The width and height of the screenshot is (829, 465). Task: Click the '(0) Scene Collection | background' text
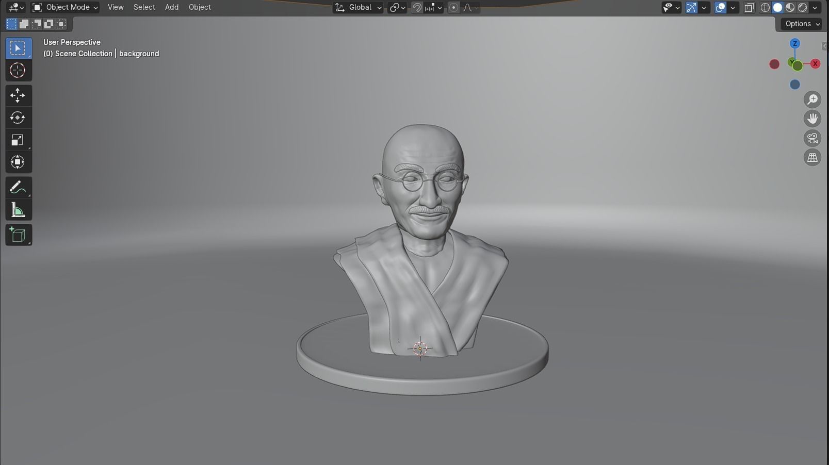[x=101, y=54]
